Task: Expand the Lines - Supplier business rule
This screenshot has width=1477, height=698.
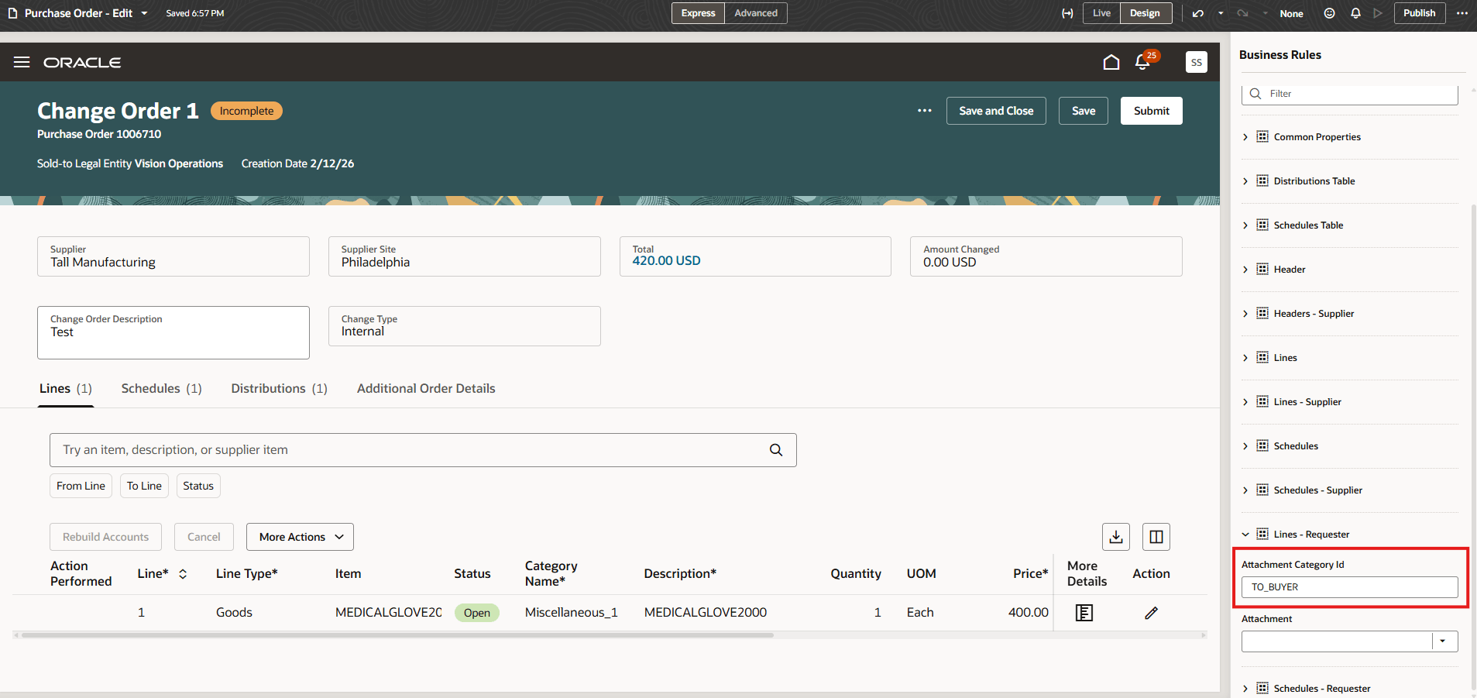Action: [1245, 401]
